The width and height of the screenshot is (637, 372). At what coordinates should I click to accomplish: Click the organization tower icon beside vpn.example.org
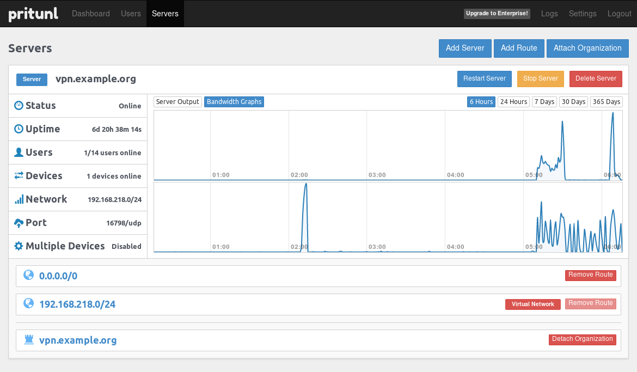point(28,339)
